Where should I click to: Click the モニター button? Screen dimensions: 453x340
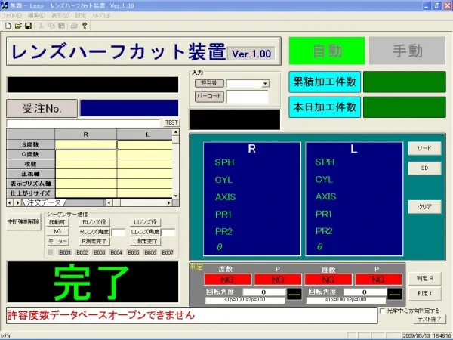(x=57, y=241)
